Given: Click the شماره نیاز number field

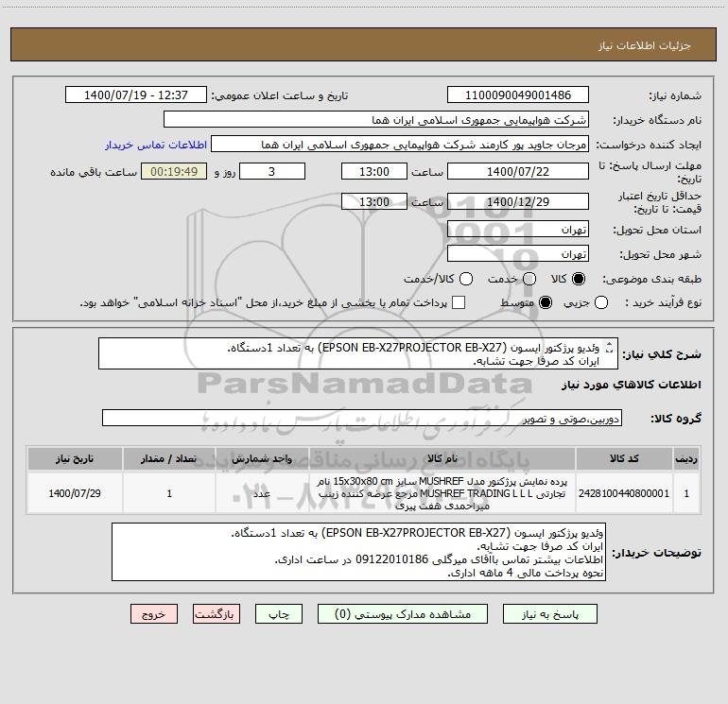Looking at the screenshot, I should [x=518, y=94].
